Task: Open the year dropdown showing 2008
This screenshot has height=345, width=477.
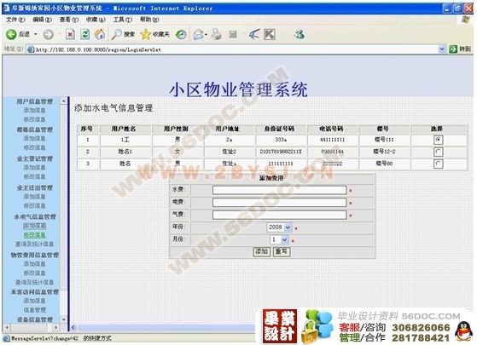Action: 280,227
